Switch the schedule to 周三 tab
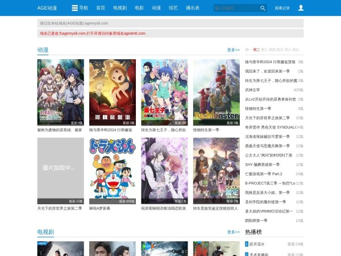This screenshot has width=341, height=256. point(264,50)
